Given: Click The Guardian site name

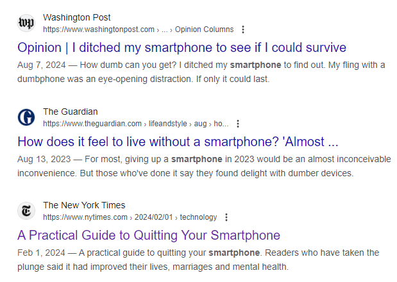Looking at the screenshot, I should (x=71, y=112).
